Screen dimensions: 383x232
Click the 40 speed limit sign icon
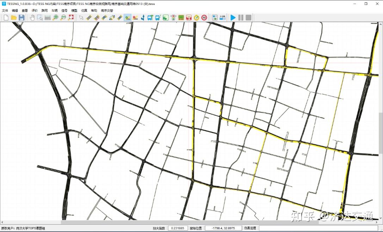[x=204, y=18]
